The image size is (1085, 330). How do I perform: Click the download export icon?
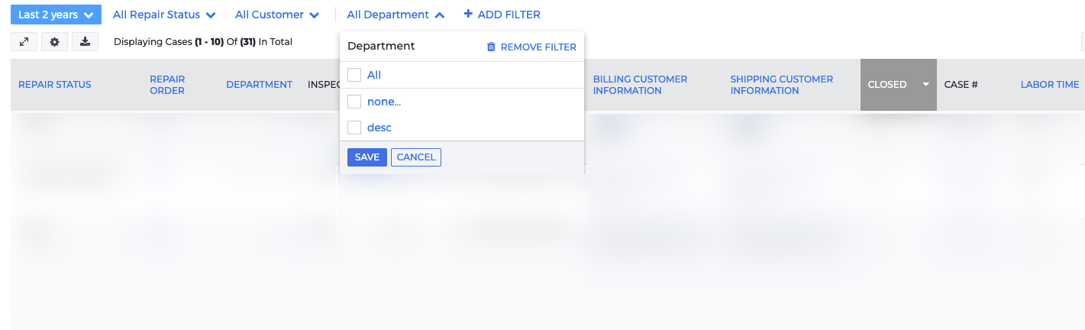click(x=85, y=42)
